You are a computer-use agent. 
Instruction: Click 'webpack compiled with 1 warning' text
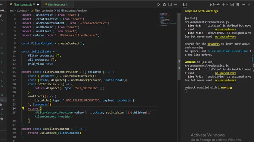(x=208, y=87)
